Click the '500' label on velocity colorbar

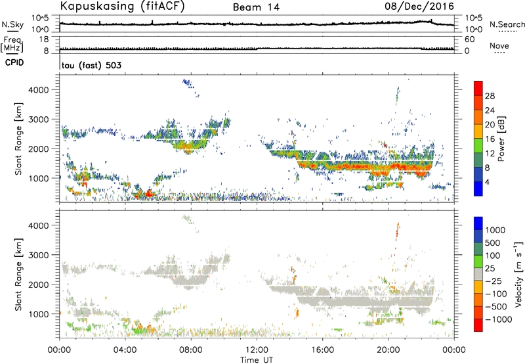click(492, 242)
